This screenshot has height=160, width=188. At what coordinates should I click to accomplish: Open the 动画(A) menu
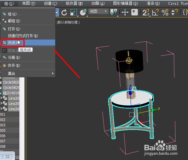click(98, 4)
